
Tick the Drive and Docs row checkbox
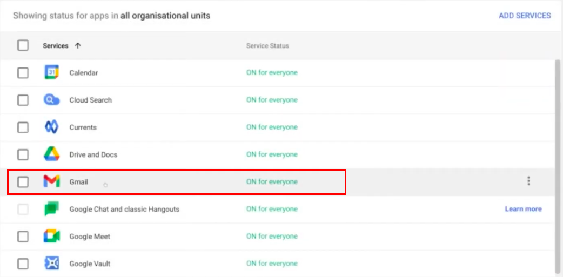[23, 154]
